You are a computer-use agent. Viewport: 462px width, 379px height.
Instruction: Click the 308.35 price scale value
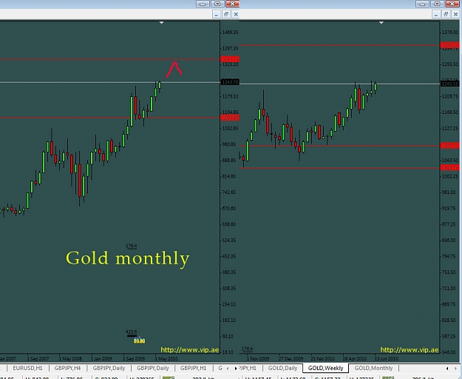pyautogui.click(x=228, y=288)
